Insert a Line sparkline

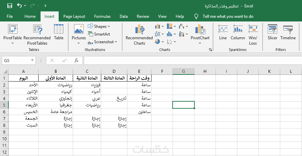tap(223, 32)
